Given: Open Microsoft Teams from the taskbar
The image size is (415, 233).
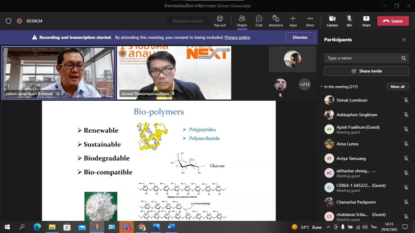Looking at the screenshot, I should 126,227.
